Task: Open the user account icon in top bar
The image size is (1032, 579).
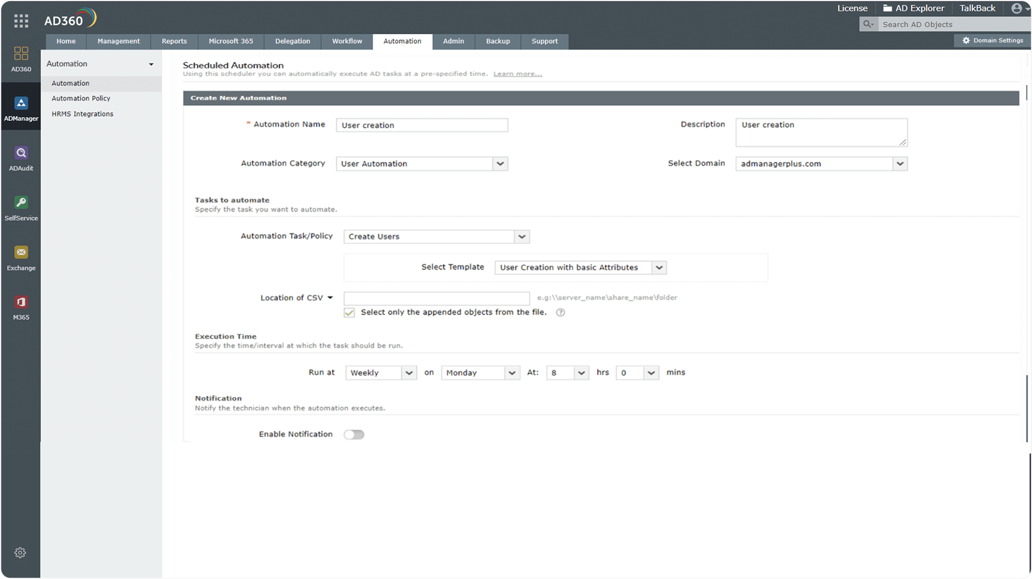Action: pyautogui.click(x=1016, y=8)
